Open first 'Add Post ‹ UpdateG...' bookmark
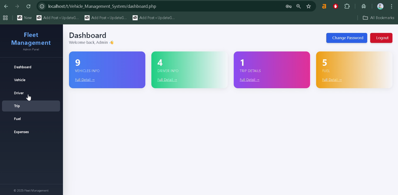 click(58, 18)
